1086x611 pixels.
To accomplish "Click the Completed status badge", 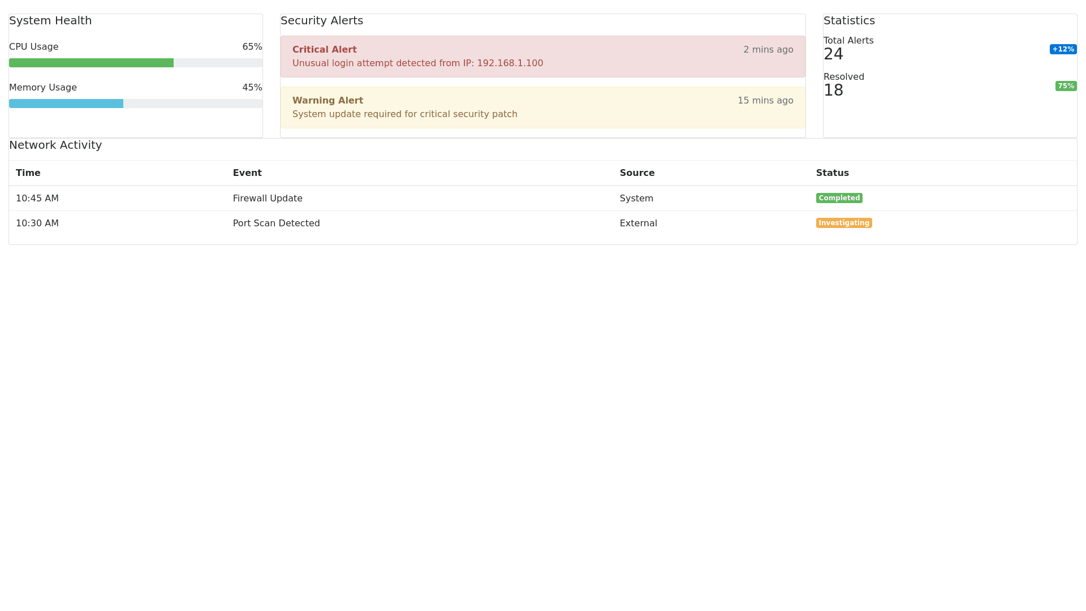I will coord(839,198).
